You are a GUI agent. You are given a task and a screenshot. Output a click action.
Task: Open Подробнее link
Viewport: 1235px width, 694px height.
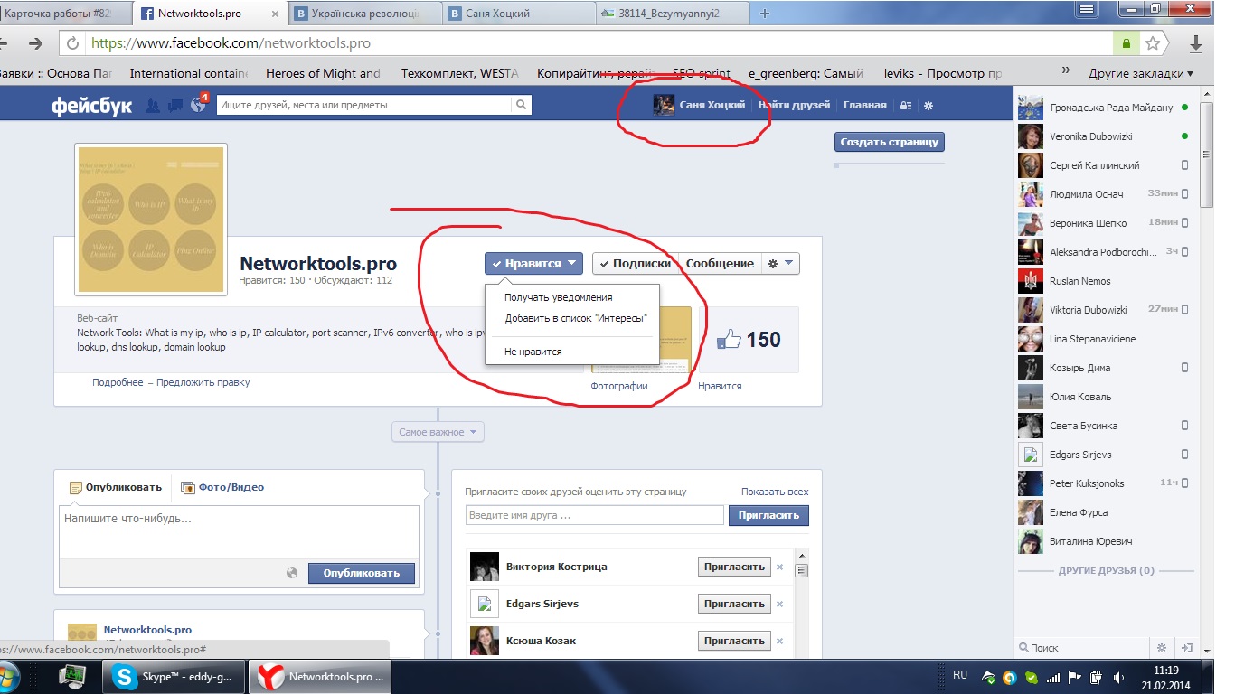tap(118, 382)
